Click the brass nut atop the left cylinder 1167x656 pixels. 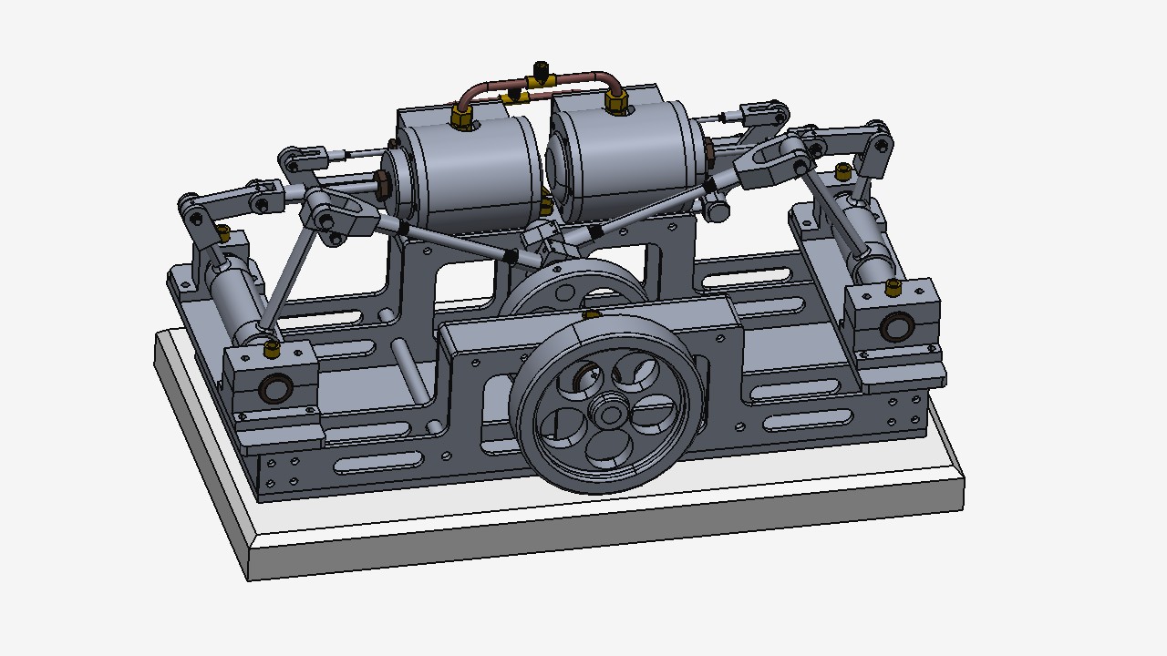[462, 115]
